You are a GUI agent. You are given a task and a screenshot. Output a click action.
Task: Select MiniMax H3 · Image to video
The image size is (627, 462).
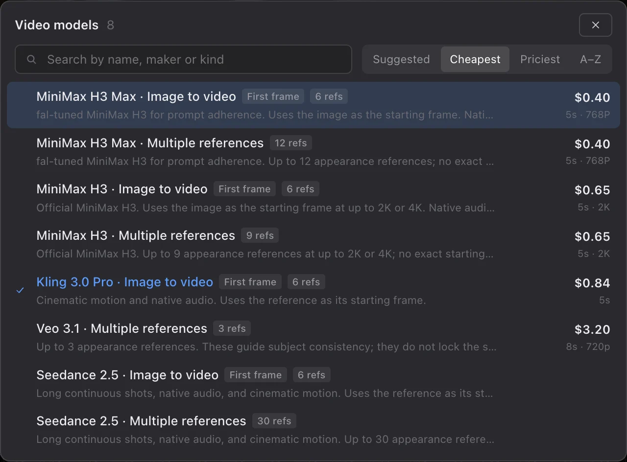[313, 198]
